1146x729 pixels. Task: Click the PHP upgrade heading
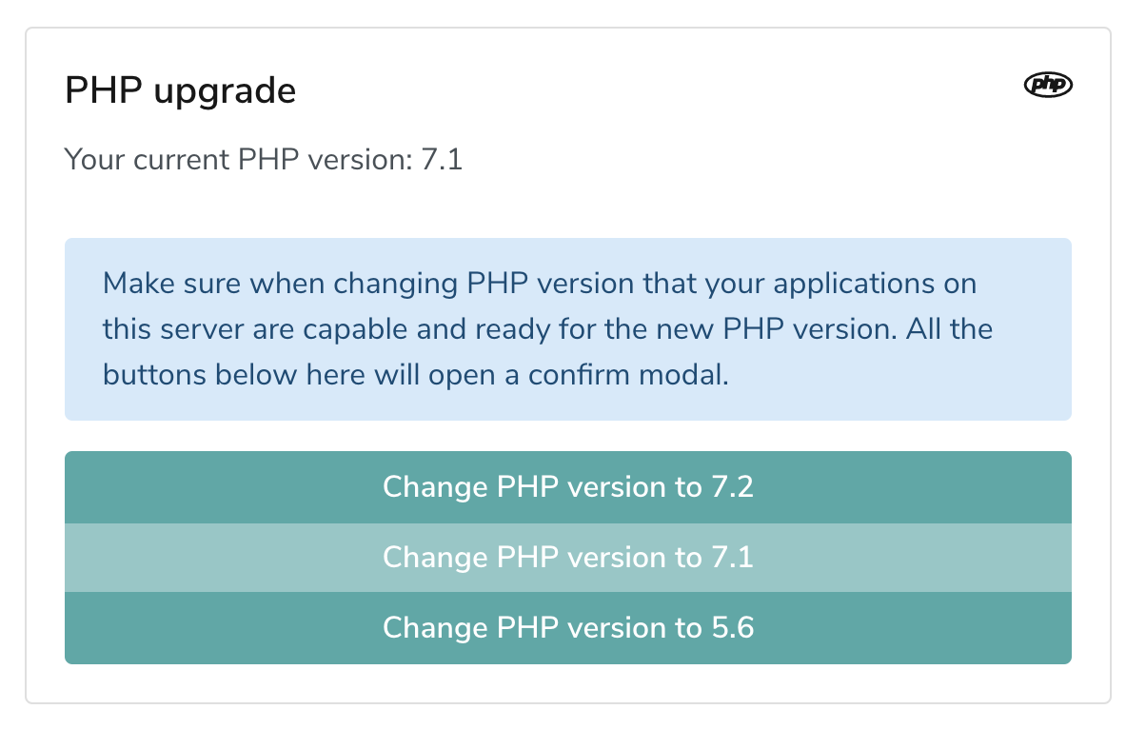click(x=181, y=92)
